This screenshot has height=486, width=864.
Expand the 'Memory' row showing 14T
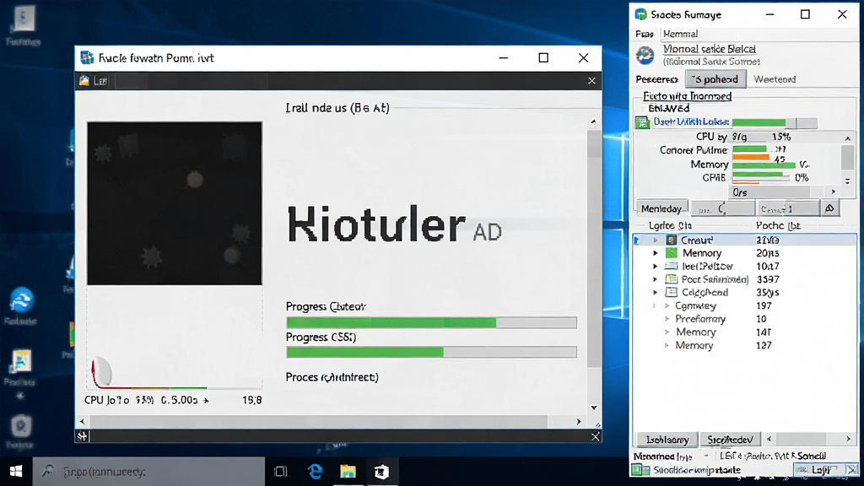click(x=667, y=332)
